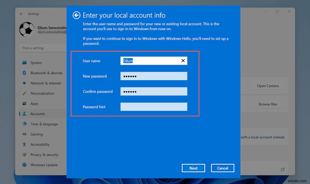Click the Next button

(x=193, y=168)
